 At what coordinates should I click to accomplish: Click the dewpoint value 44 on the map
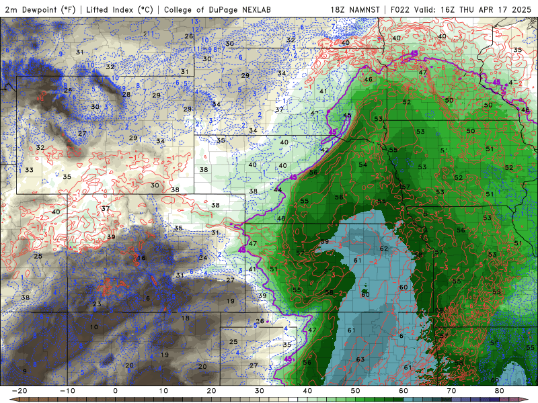click(x=278, y=189)
